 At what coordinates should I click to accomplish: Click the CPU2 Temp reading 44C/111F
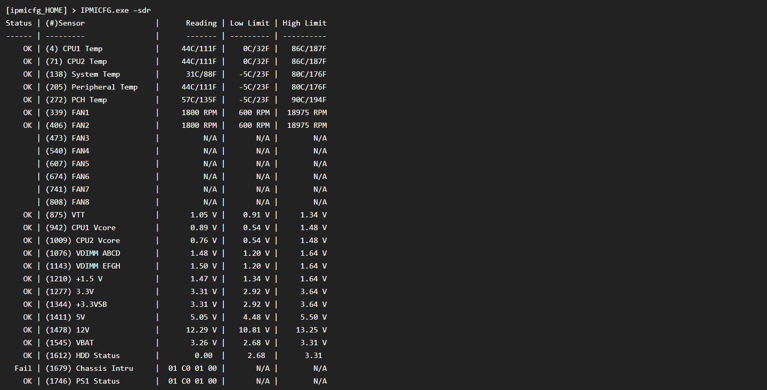point(199,61)
